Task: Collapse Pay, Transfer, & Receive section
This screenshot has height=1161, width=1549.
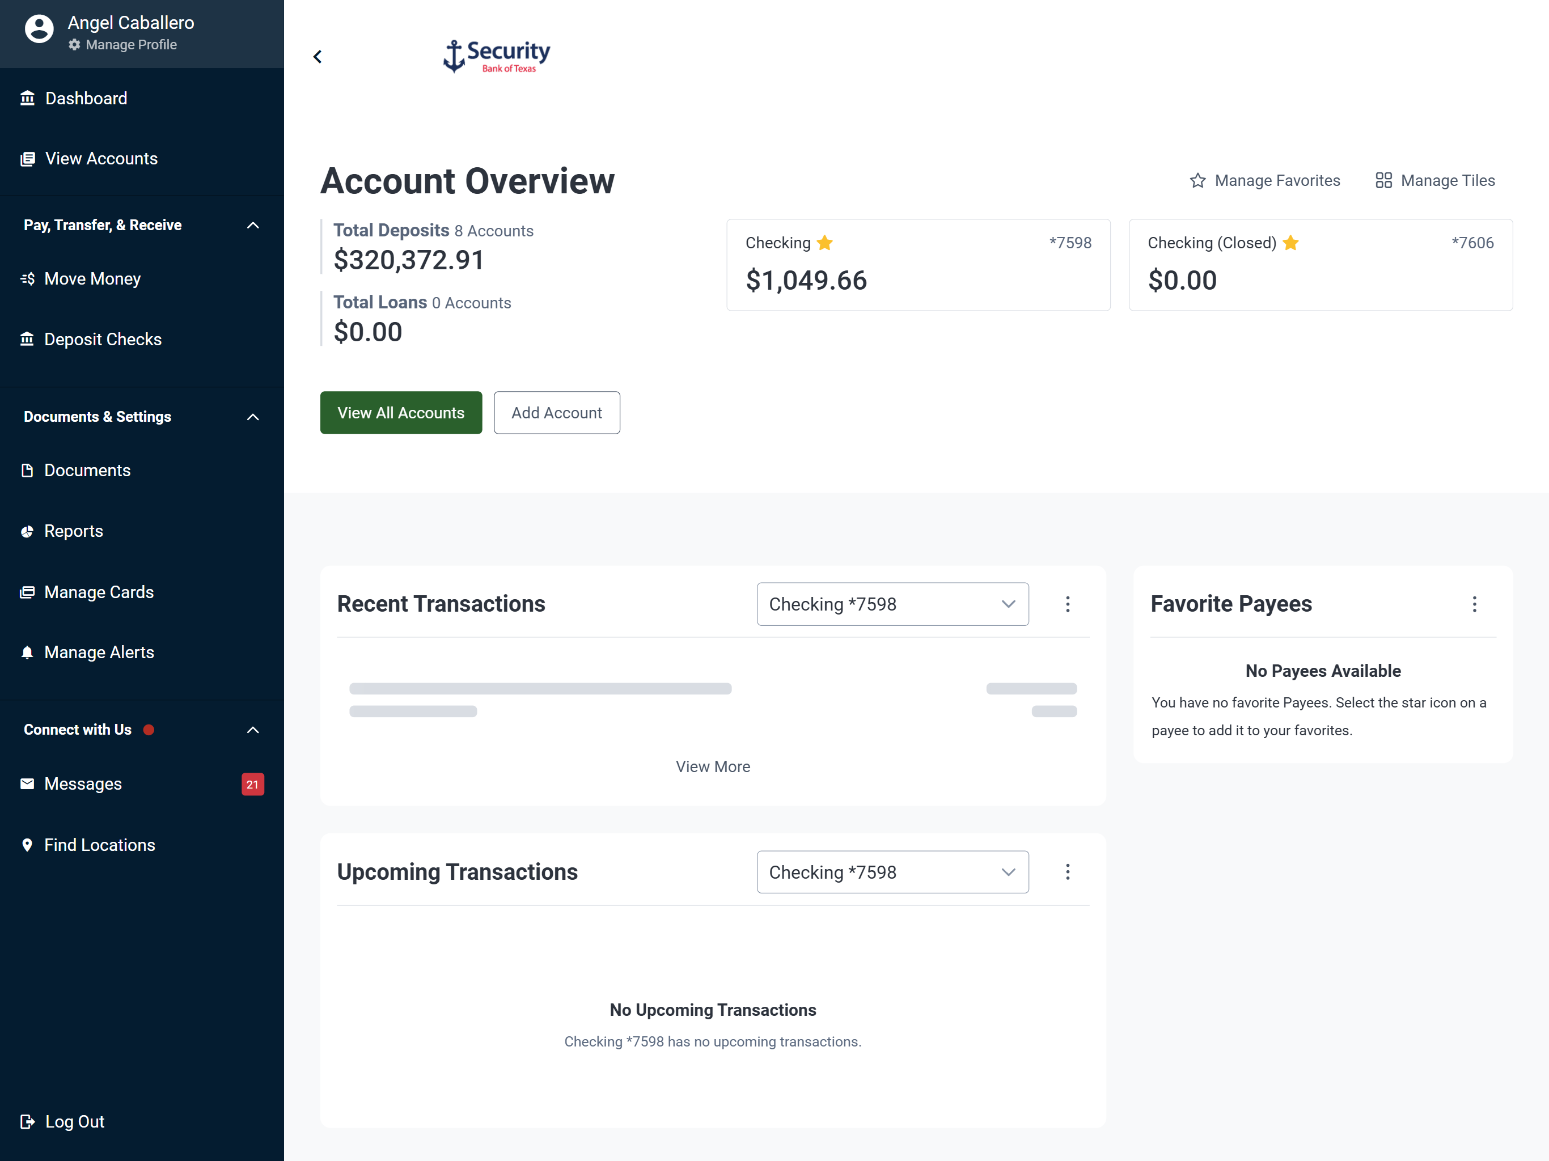Action: coord(253,226)
